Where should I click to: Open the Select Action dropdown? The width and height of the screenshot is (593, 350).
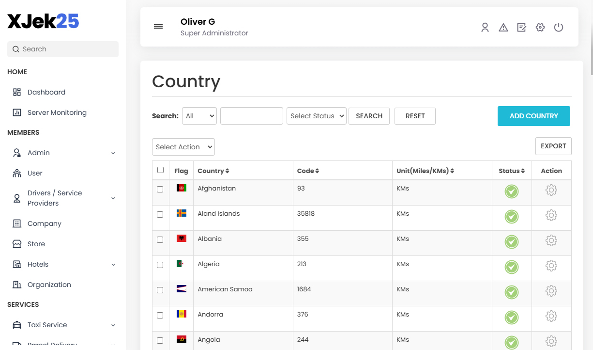(x=183, y=147)
